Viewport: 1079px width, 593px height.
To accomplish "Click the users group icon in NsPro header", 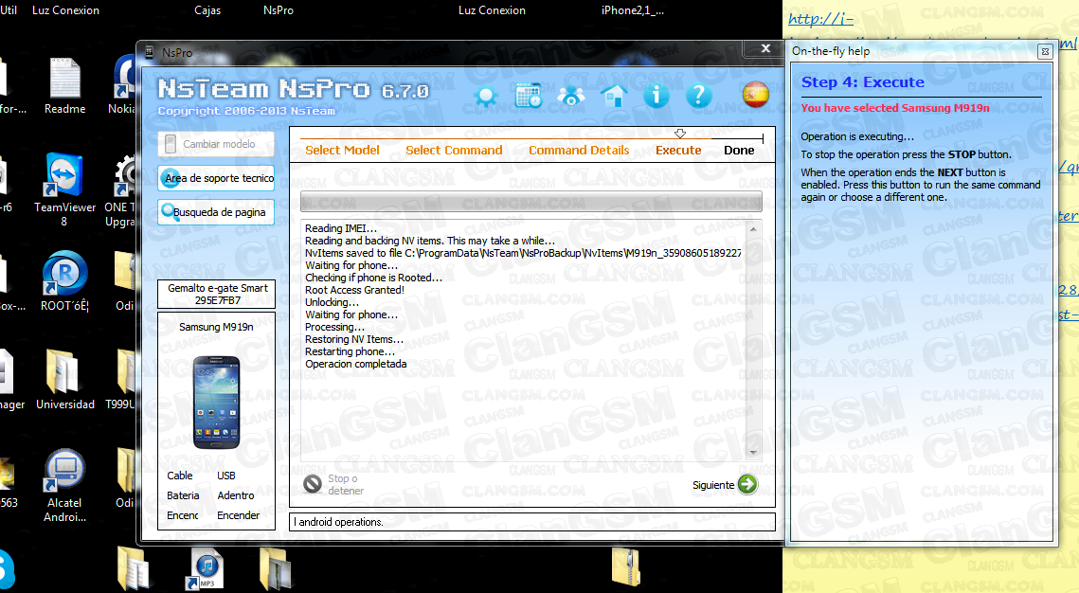I will tap(571, 96).
